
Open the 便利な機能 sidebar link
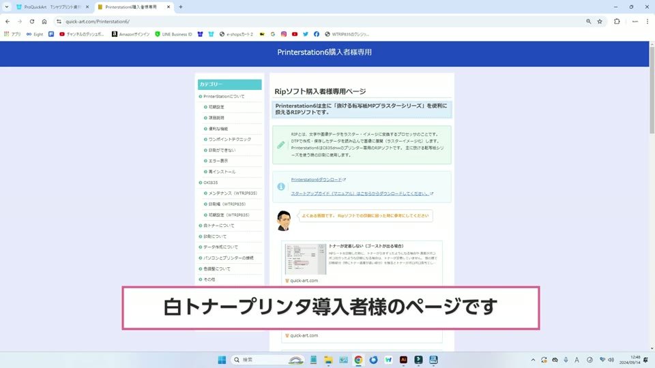pyautogui.click(x=218, y=129)
